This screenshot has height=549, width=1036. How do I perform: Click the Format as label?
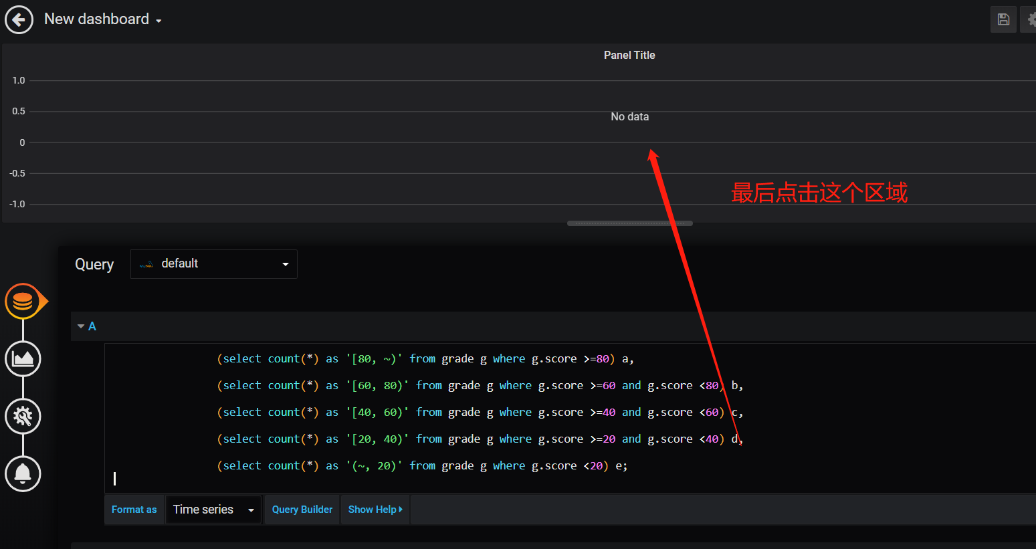[x=134, y=510]
